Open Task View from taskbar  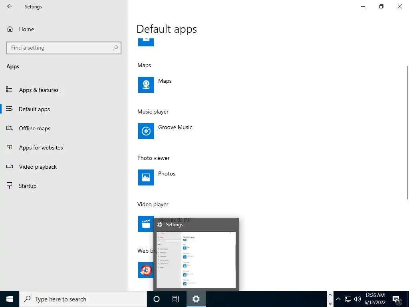click(176, 299)
